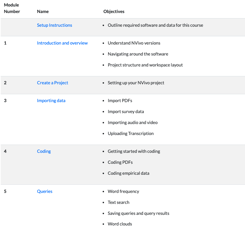This screenshot has height=233, width=245.
Task: Click the 'Word clouds' bullet item
Action: click(x=120, y=224)
